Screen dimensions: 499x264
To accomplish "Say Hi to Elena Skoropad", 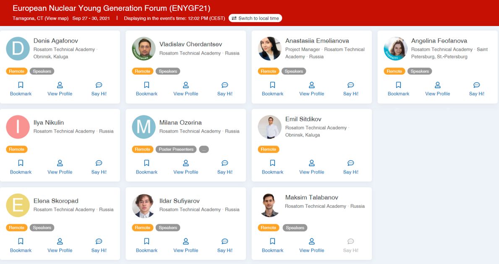I will (x=99, y=246).
